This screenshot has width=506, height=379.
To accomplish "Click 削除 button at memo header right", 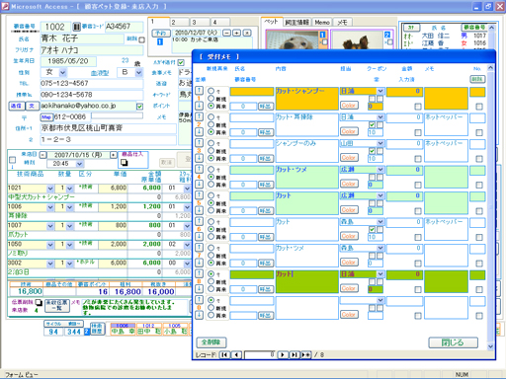I will coord(477,79).
